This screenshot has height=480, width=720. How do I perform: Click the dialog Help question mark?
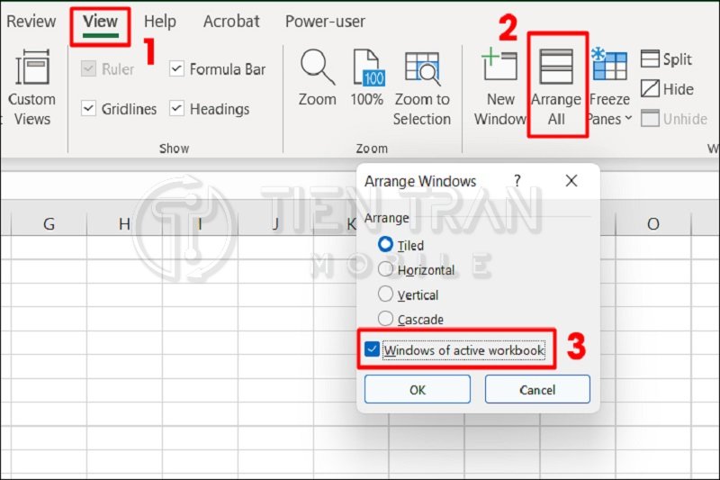[517, 180]
